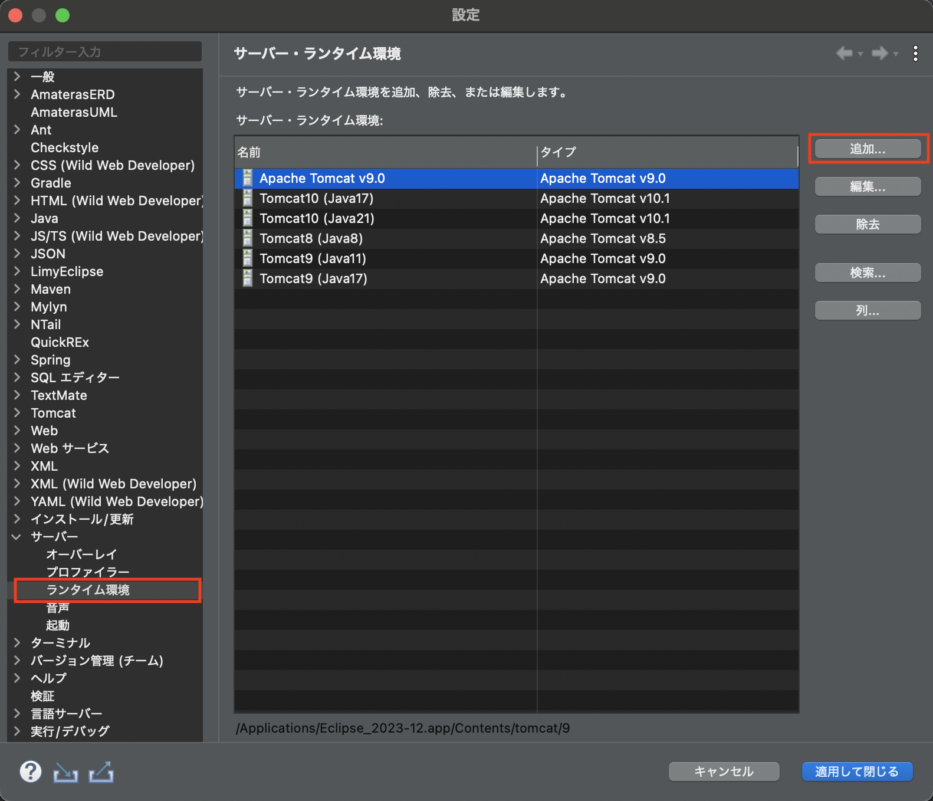Click server icon beside Tomcat10 (Java17)
Image resolution: width=933 pixels, height=801 pixels.
(248, 198)
